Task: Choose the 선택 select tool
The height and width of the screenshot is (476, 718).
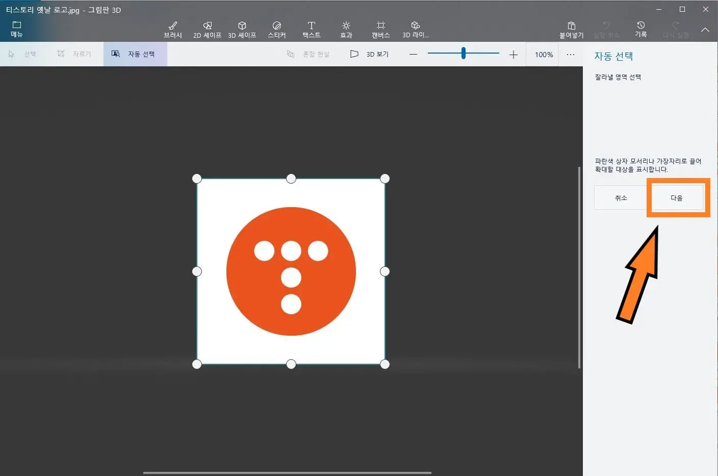Action: (22, 54)
